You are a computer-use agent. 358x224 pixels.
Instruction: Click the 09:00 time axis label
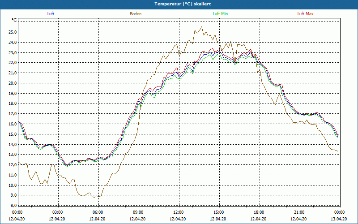coord(139,212)
